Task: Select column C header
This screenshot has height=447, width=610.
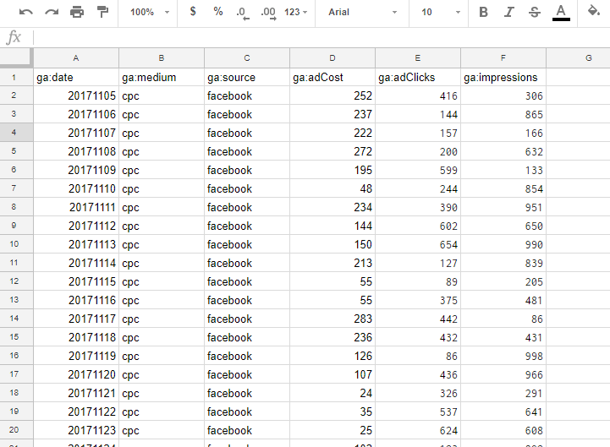Action: coord(247,58)
